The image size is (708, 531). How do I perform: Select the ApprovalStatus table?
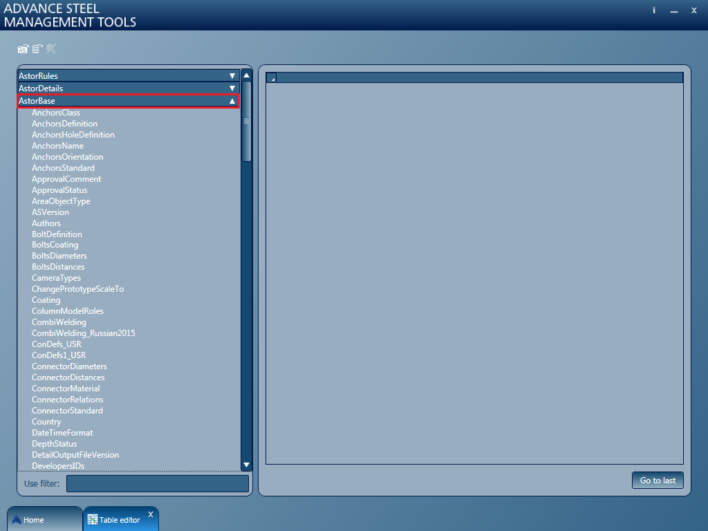pyautogui.click(x=59, y=190)
